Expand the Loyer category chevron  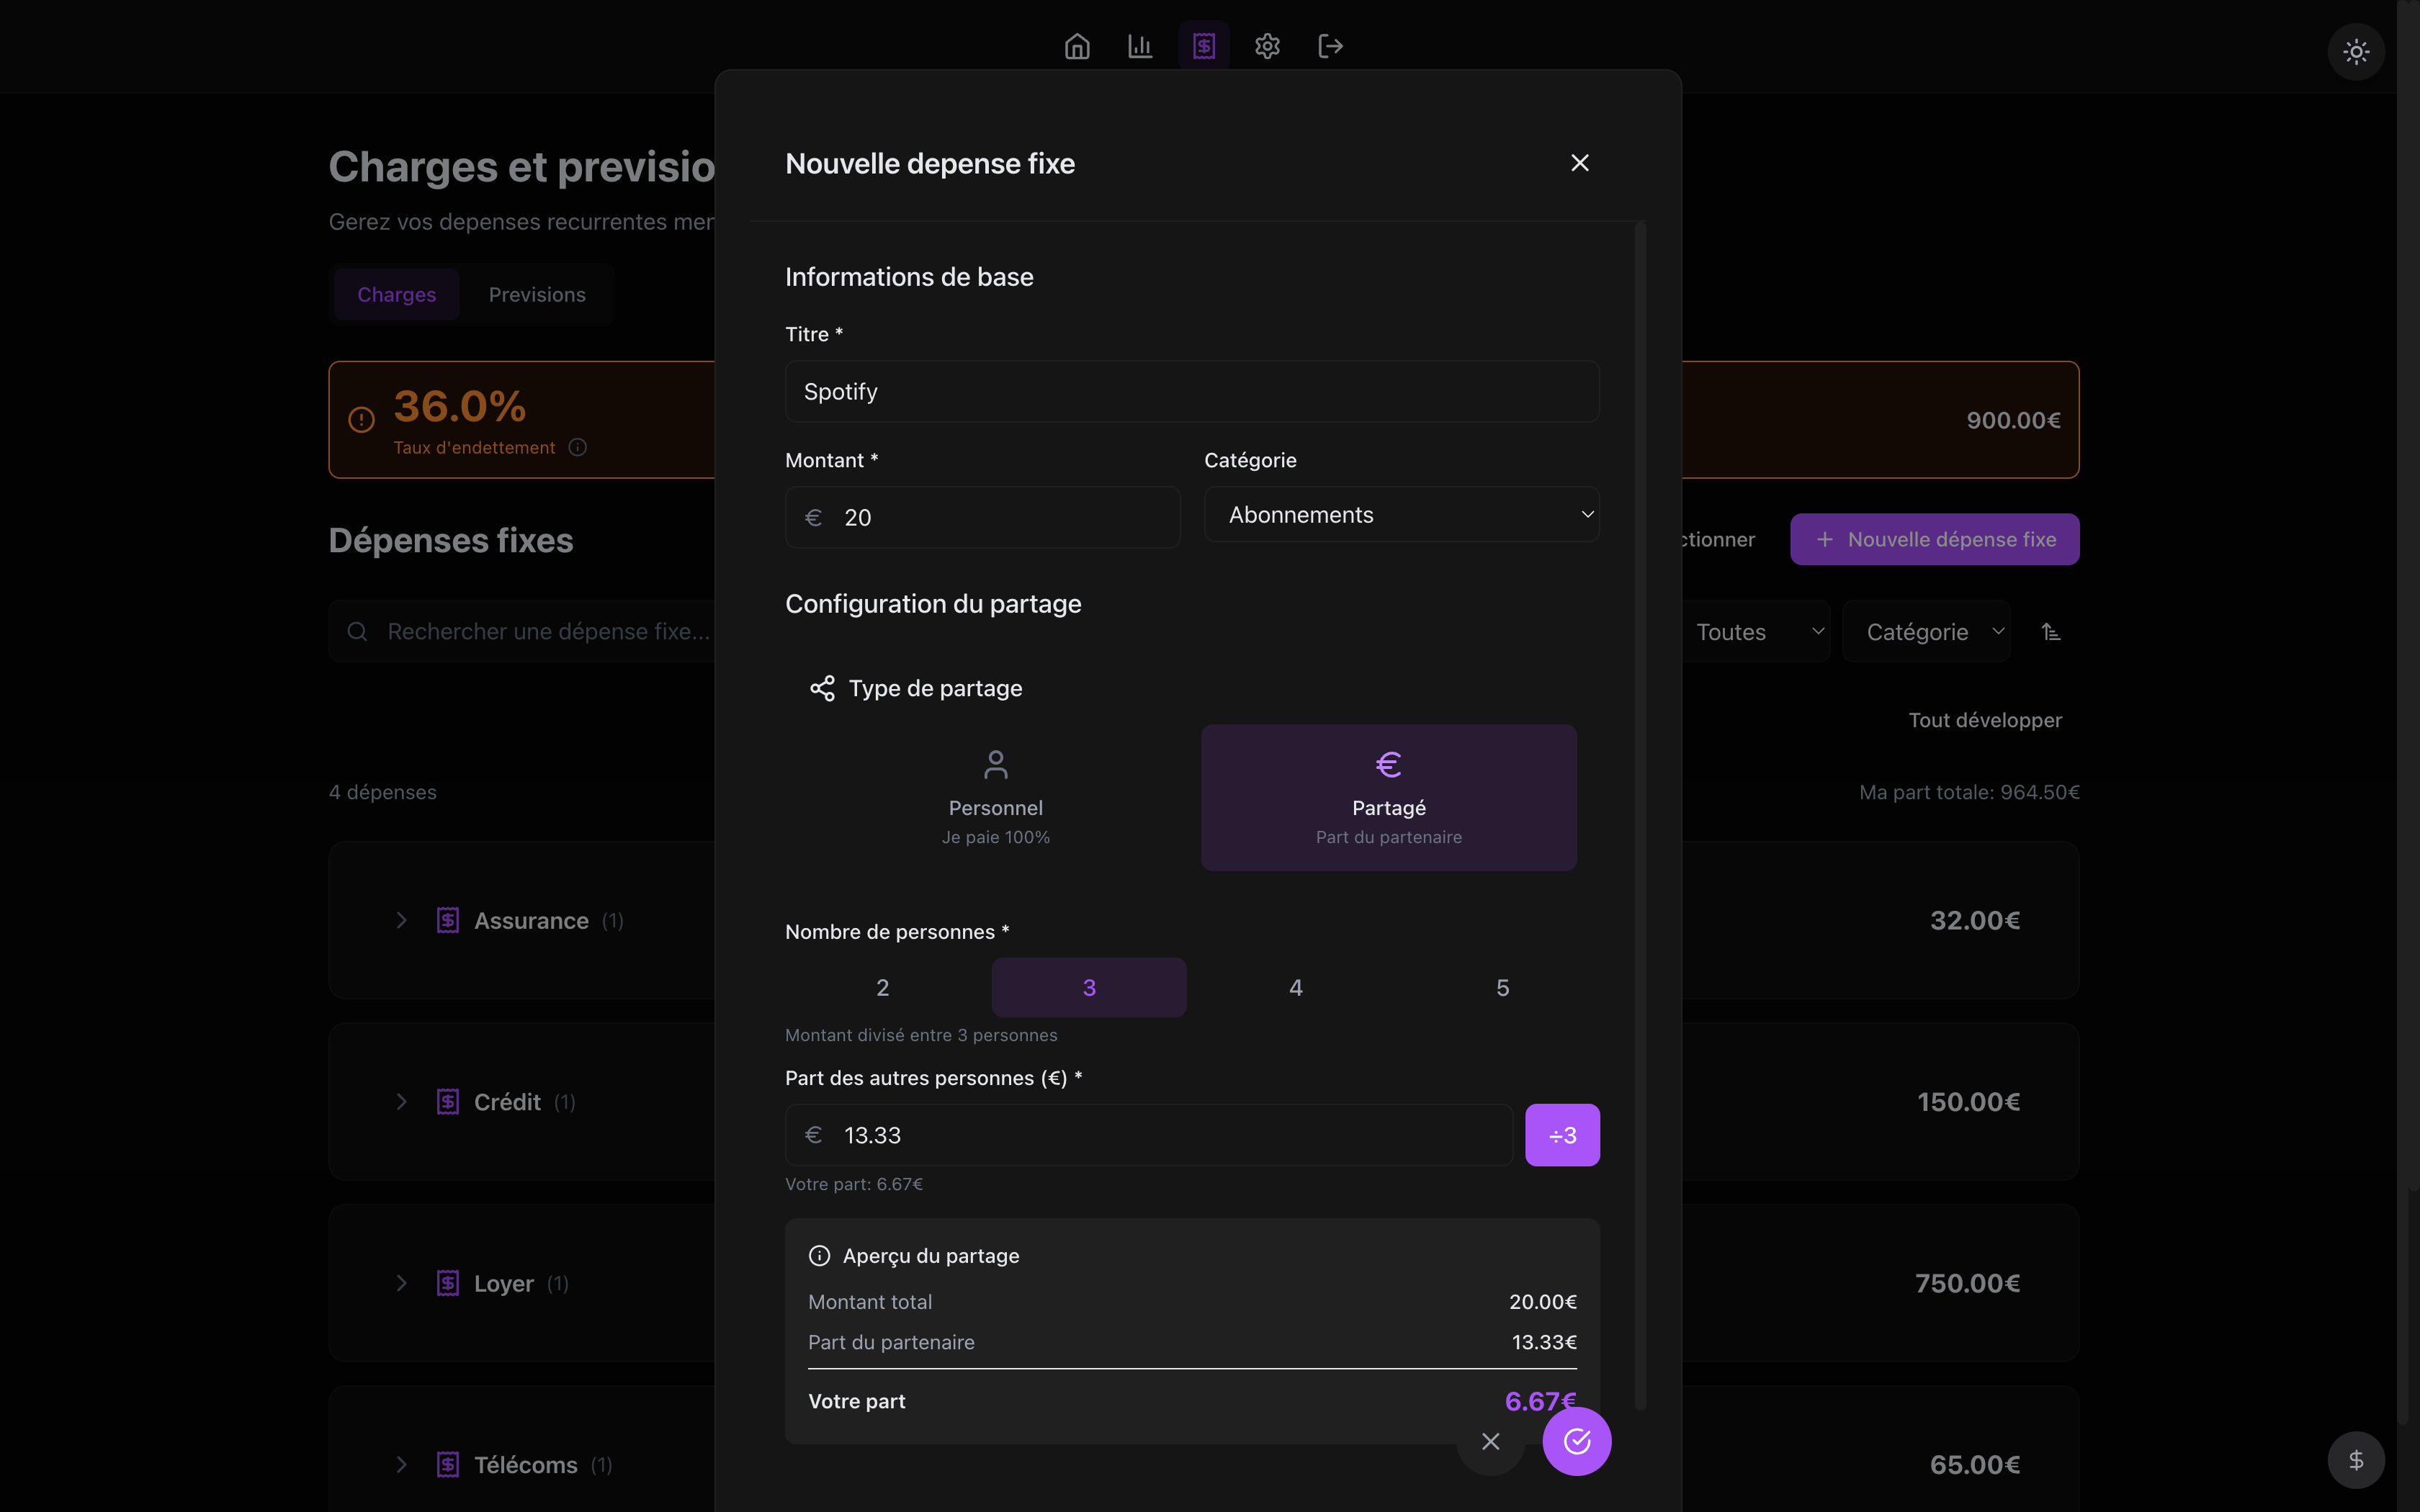pos(401,1283)
